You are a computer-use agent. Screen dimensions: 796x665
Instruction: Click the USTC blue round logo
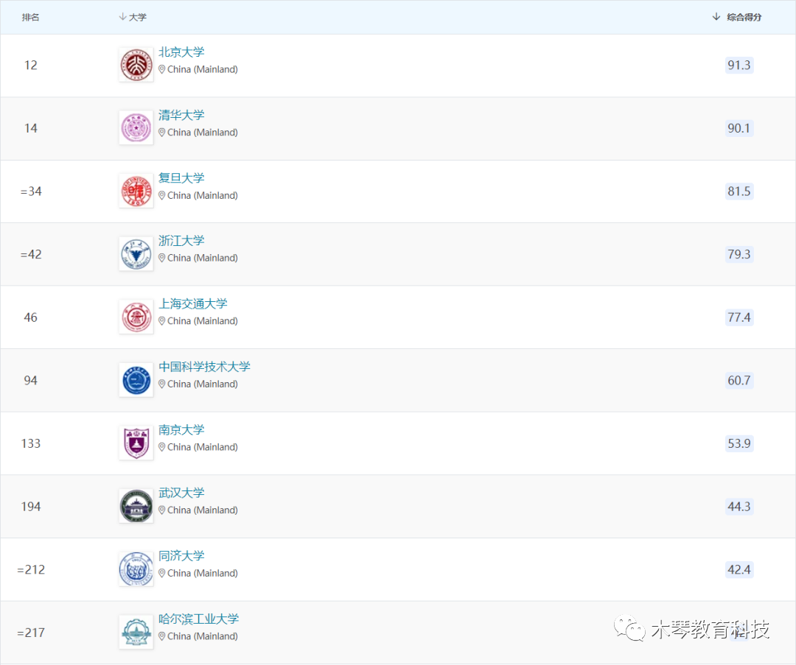(136, 380)
